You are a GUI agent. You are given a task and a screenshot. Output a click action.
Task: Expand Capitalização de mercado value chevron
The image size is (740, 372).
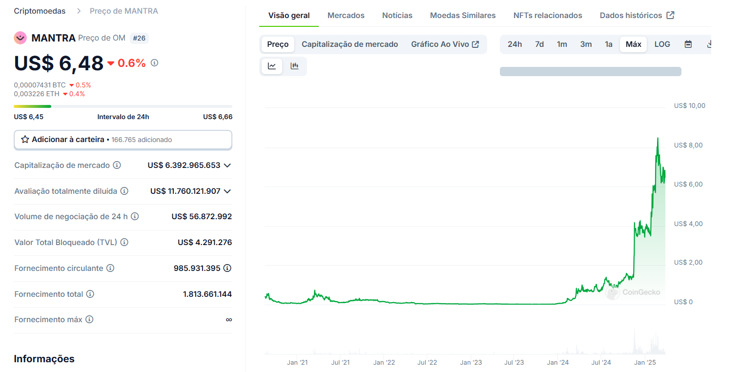coord(227,165)
